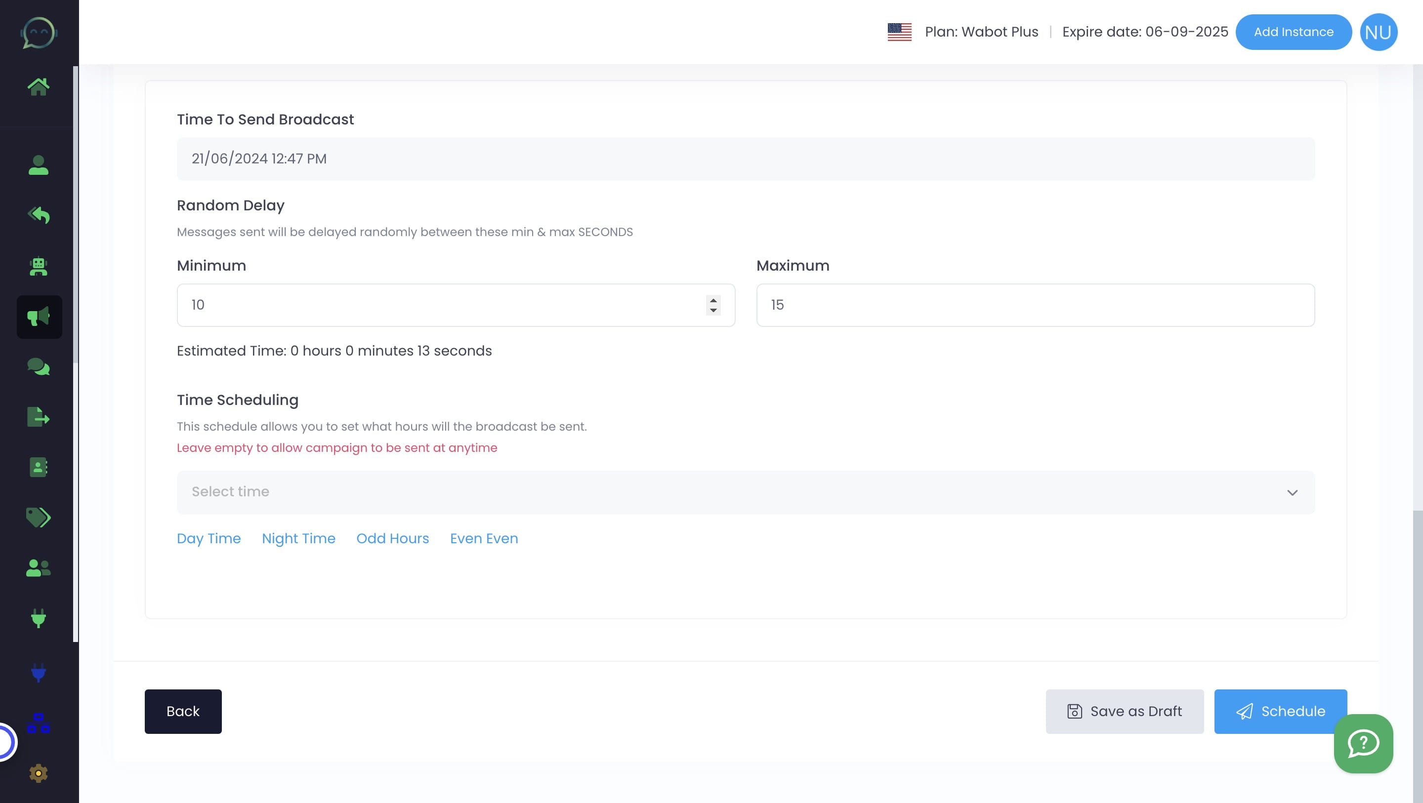Screen dimensions: 1423x803
Task: Navigate to the Broadcast icon
Action: click(39, 317)
